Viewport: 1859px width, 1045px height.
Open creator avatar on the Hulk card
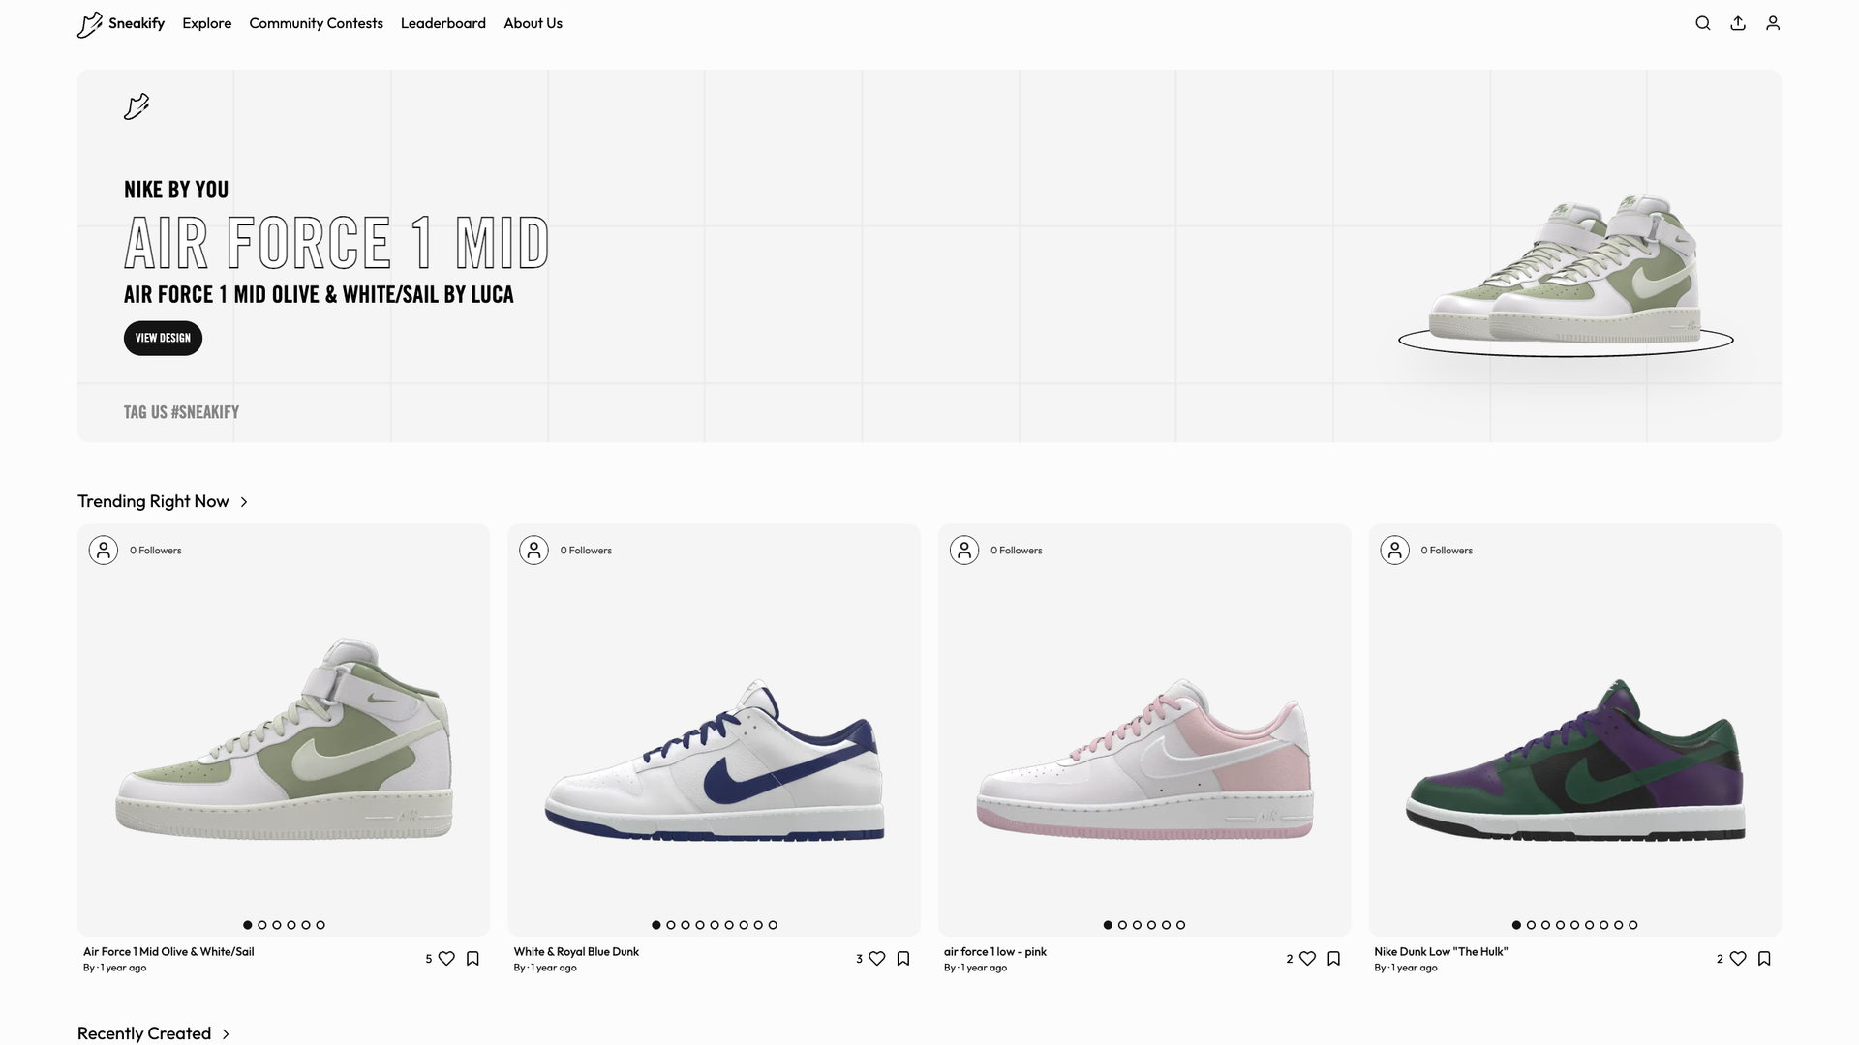(x=1394, y=550)
